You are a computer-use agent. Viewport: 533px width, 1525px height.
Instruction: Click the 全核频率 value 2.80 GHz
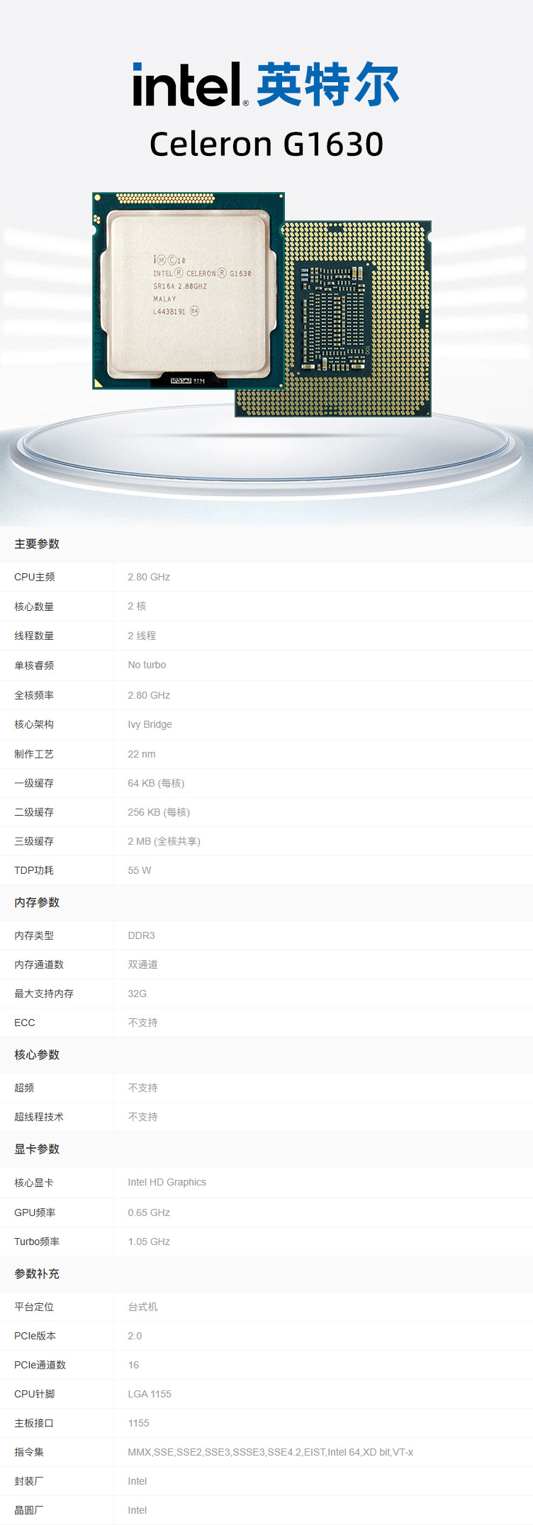[149, 695]
